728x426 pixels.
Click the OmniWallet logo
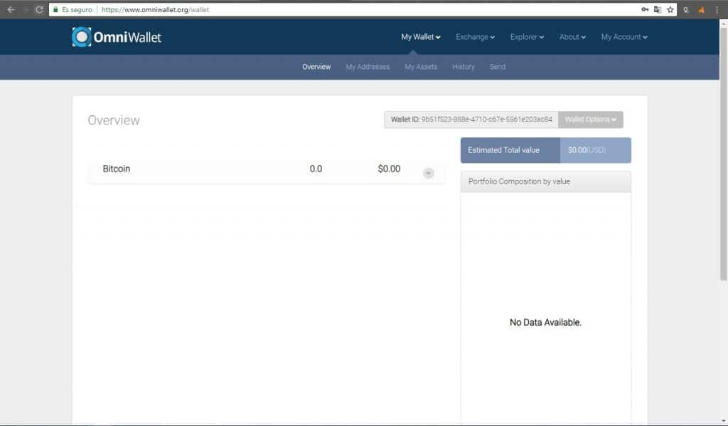pos(117,37)
